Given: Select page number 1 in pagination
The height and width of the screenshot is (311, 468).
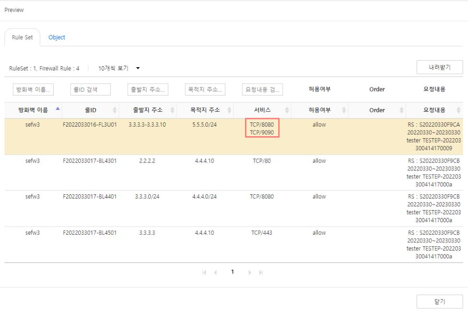Looking at the screenshot, I should (x=232, y=272).
